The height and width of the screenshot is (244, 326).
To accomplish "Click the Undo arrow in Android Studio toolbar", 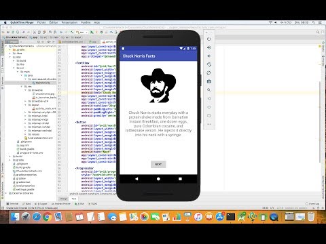I will 24,33.
